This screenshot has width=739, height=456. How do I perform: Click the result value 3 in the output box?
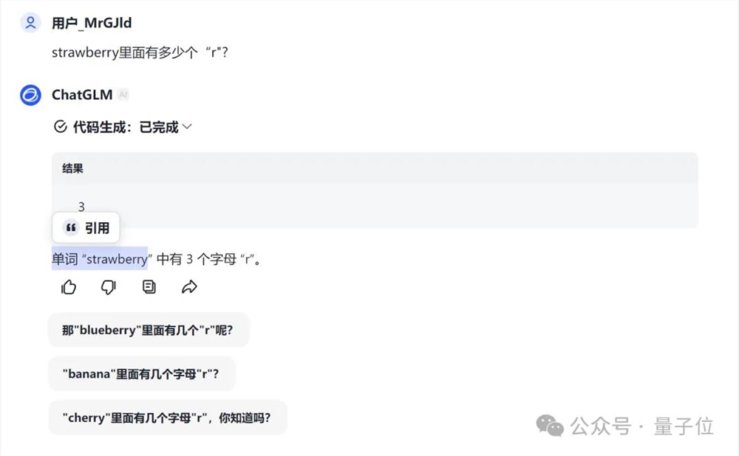pos(81,207)
